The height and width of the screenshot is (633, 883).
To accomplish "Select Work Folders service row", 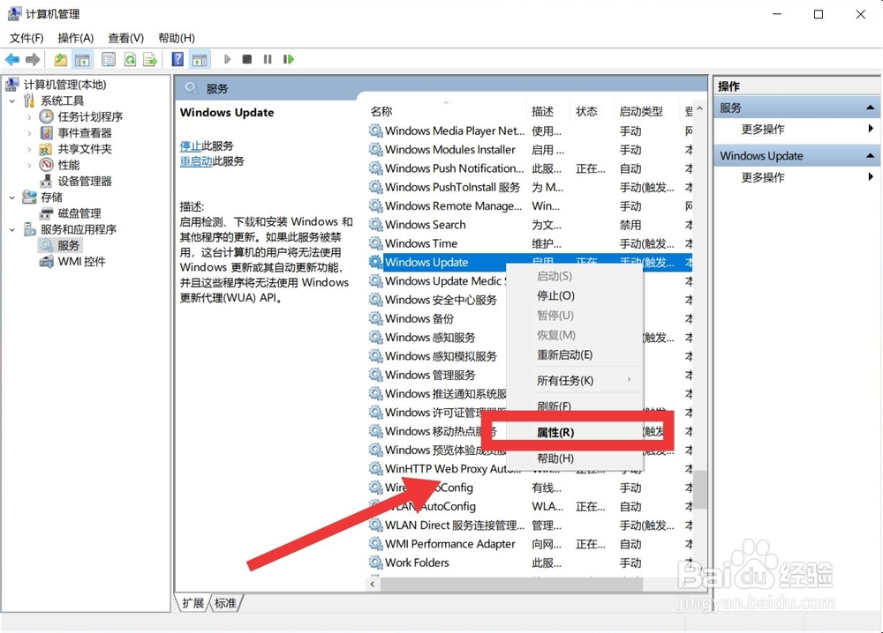I will tap(530, 562).
